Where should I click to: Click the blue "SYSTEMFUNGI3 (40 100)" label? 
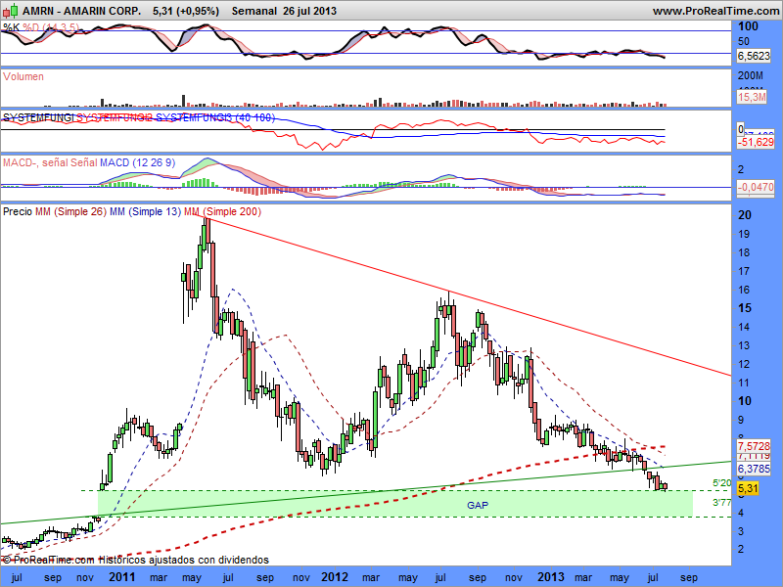click(x=215, y=117)
